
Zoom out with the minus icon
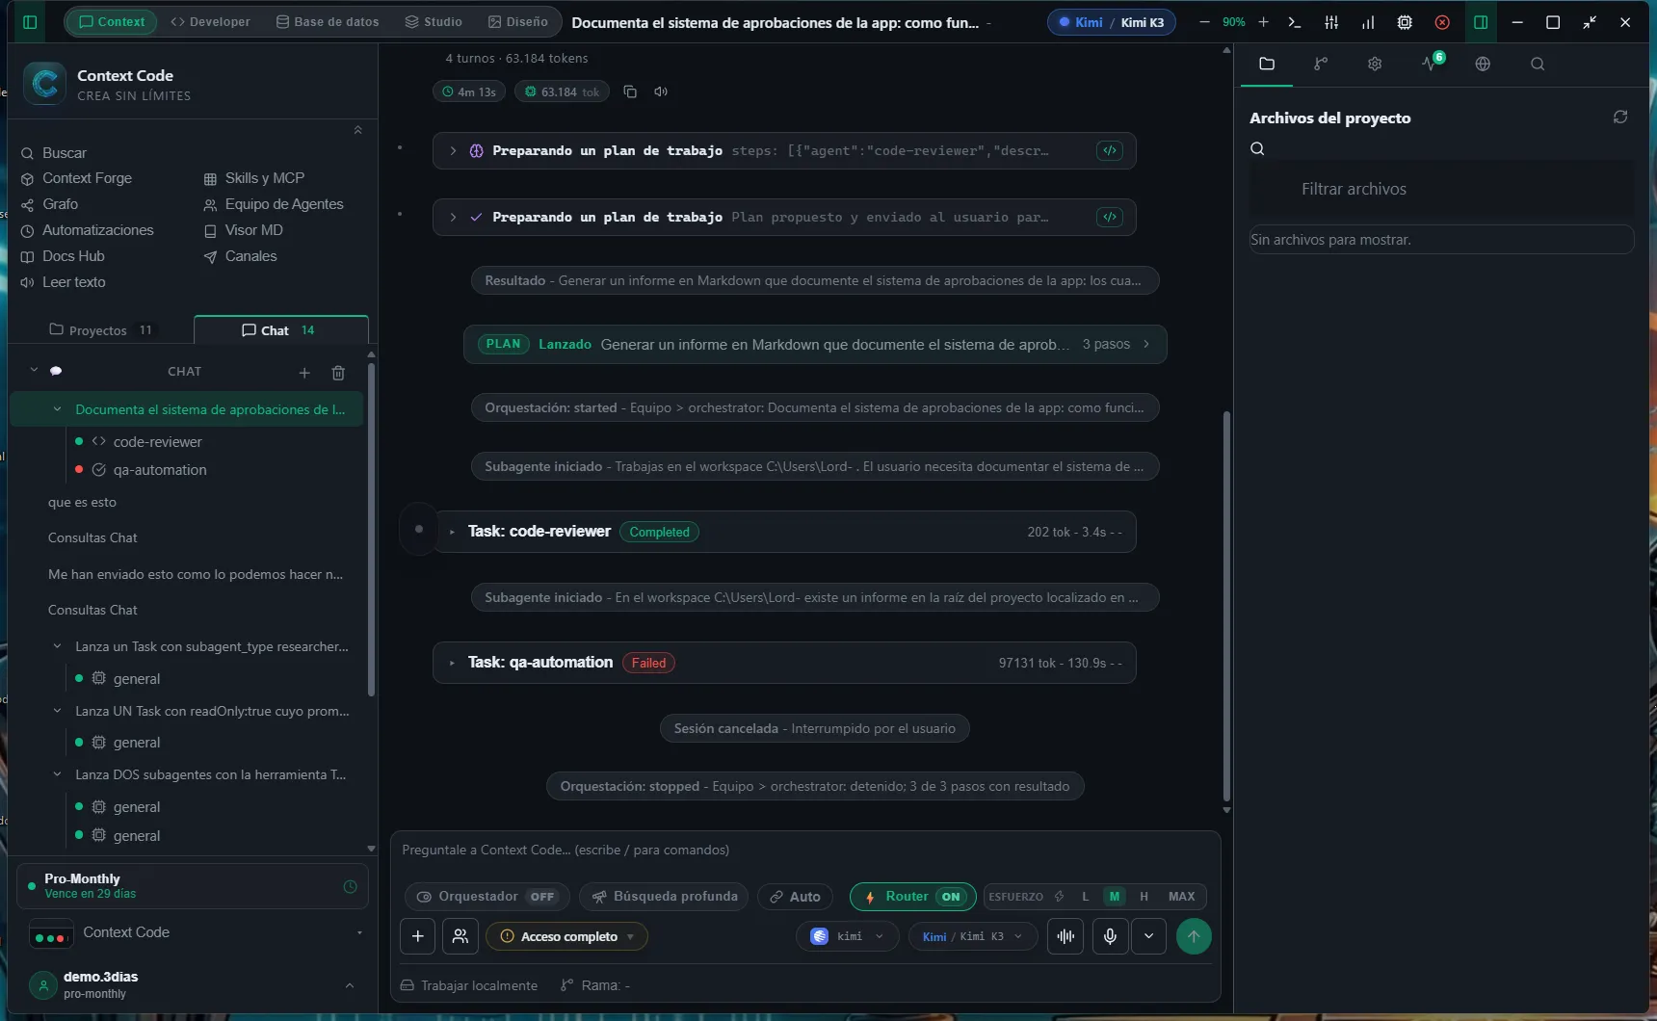(x=1204, y=22)
